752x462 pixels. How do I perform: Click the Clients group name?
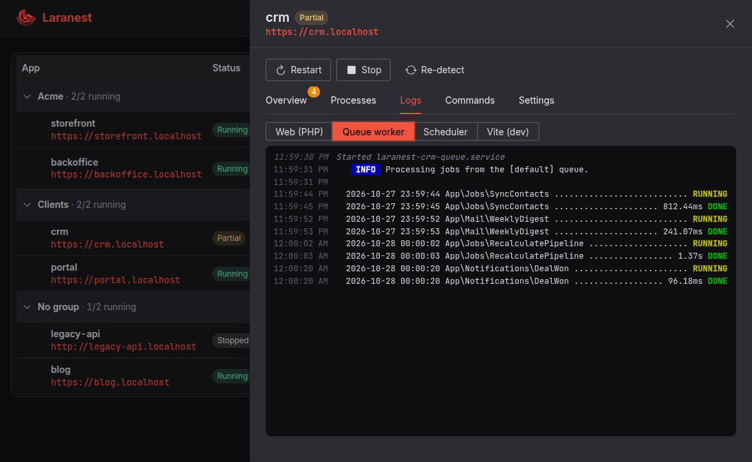tap(53, 205)
